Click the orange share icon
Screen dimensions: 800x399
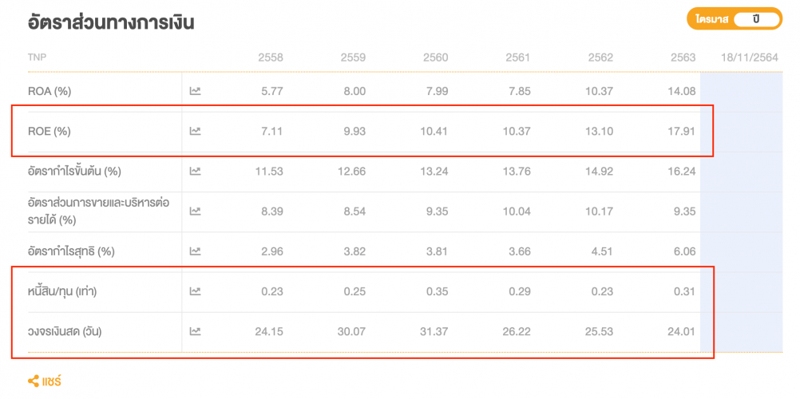[x=34, y=381]
